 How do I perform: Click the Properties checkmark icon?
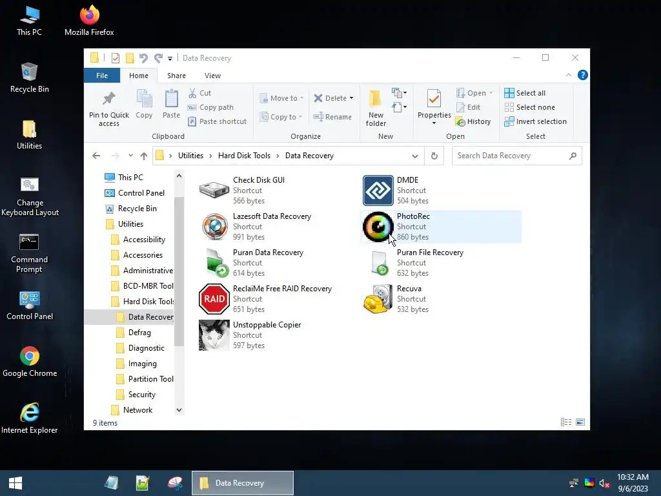(x=434, y=99)
